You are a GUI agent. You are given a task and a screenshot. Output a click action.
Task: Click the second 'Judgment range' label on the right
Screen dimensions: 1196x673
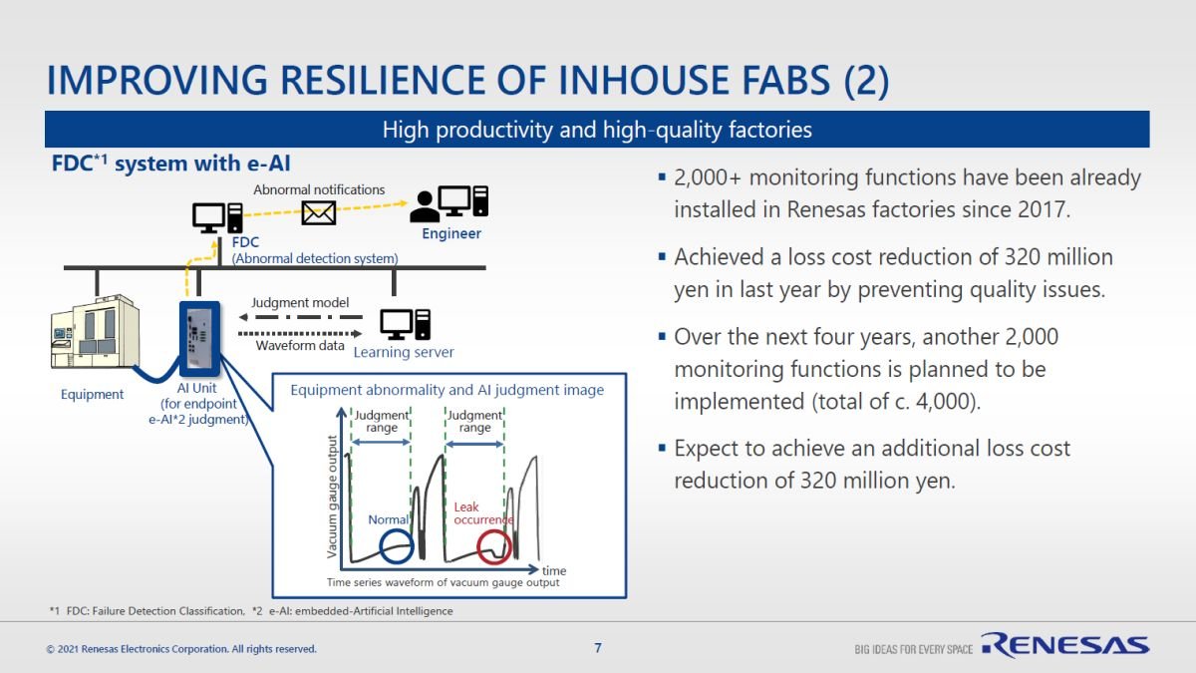pyautogui.click(x=475, y=422)
